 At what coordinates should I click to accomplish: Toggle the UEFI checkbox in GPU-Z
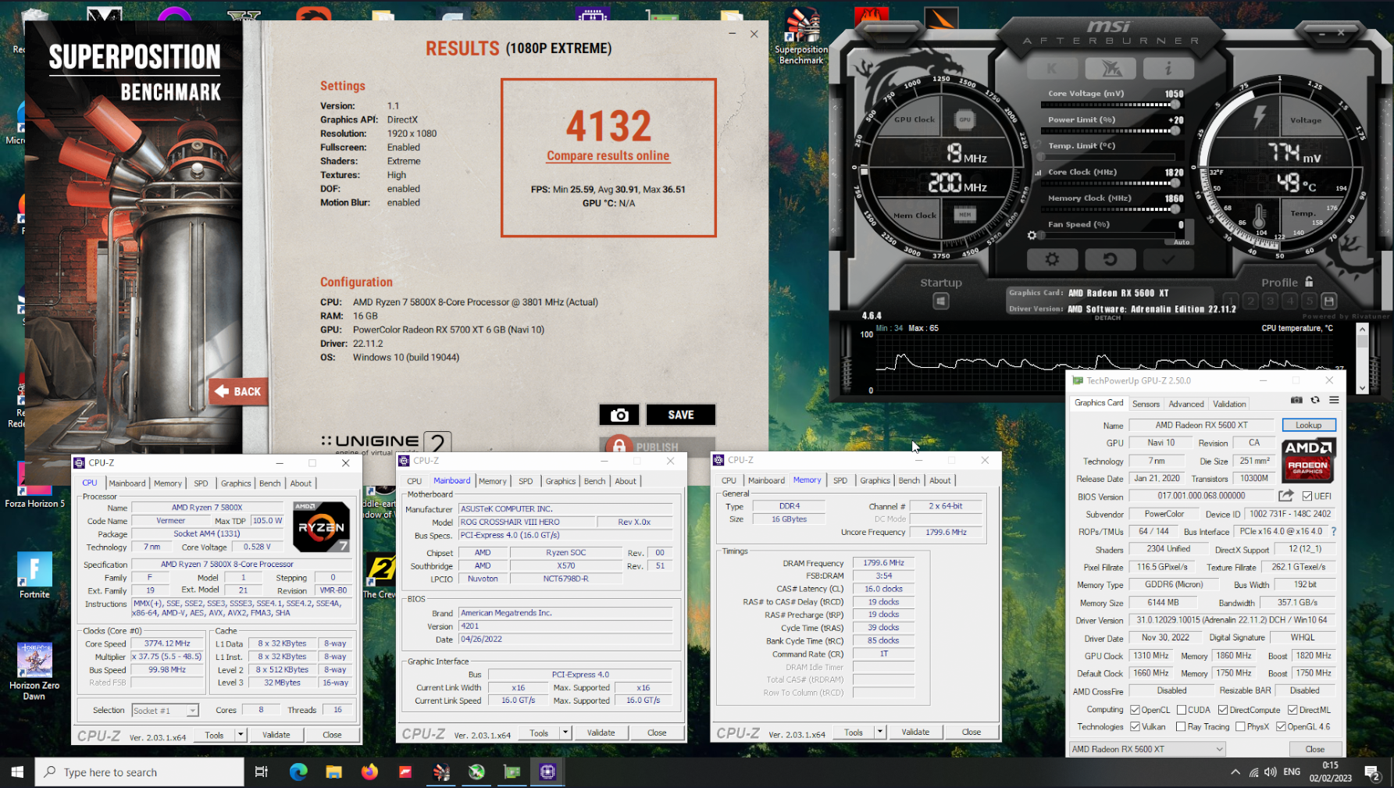click(x=1307, y=497)
